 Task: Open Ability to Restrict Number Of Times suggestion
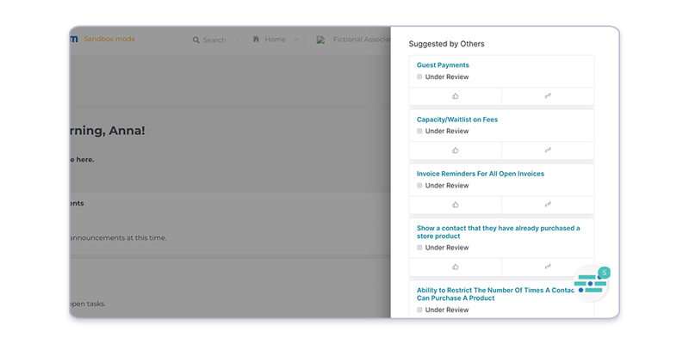(496, 294)
